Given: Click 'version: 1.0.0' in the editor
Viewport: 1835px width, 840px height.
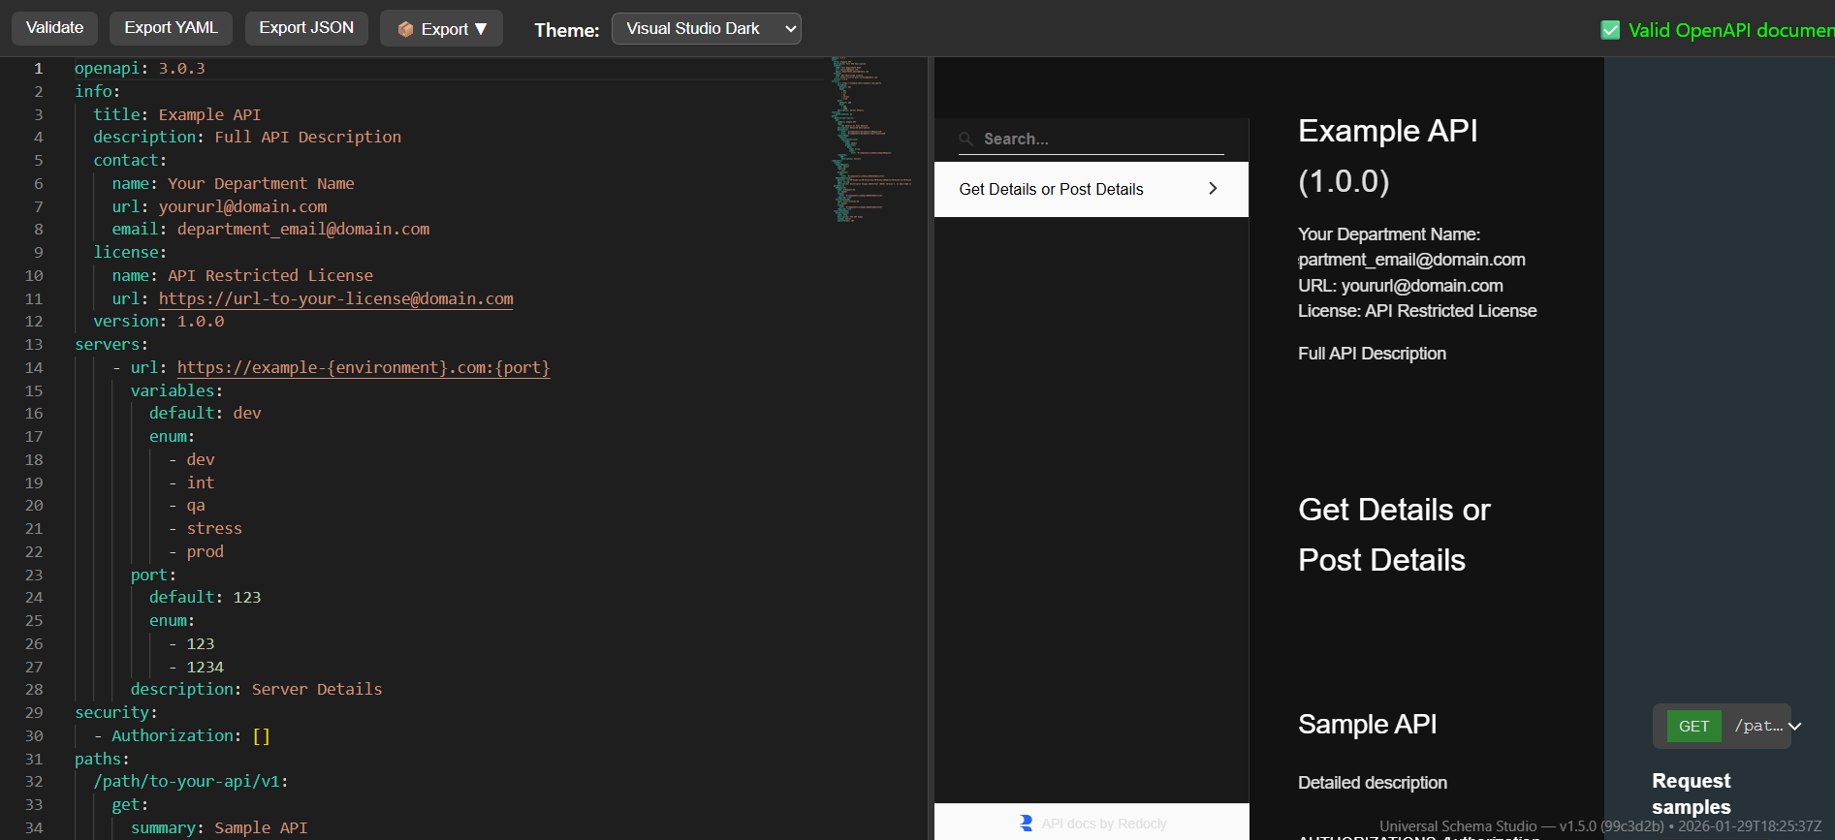Looking at the screenshot, I should pos(159,321).
